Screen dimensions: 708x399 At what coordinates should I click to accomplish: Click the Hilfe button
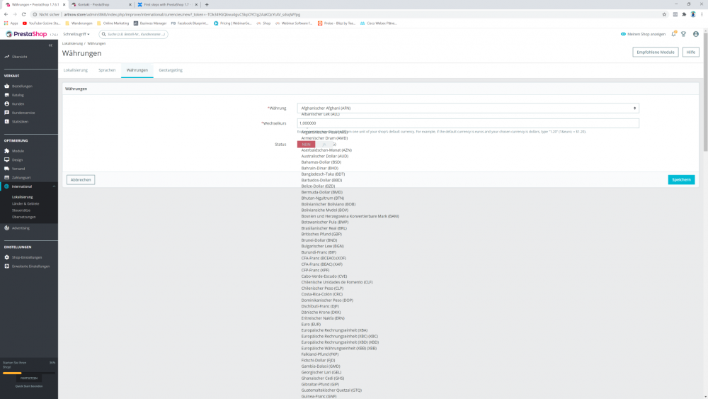click(691, 52)
